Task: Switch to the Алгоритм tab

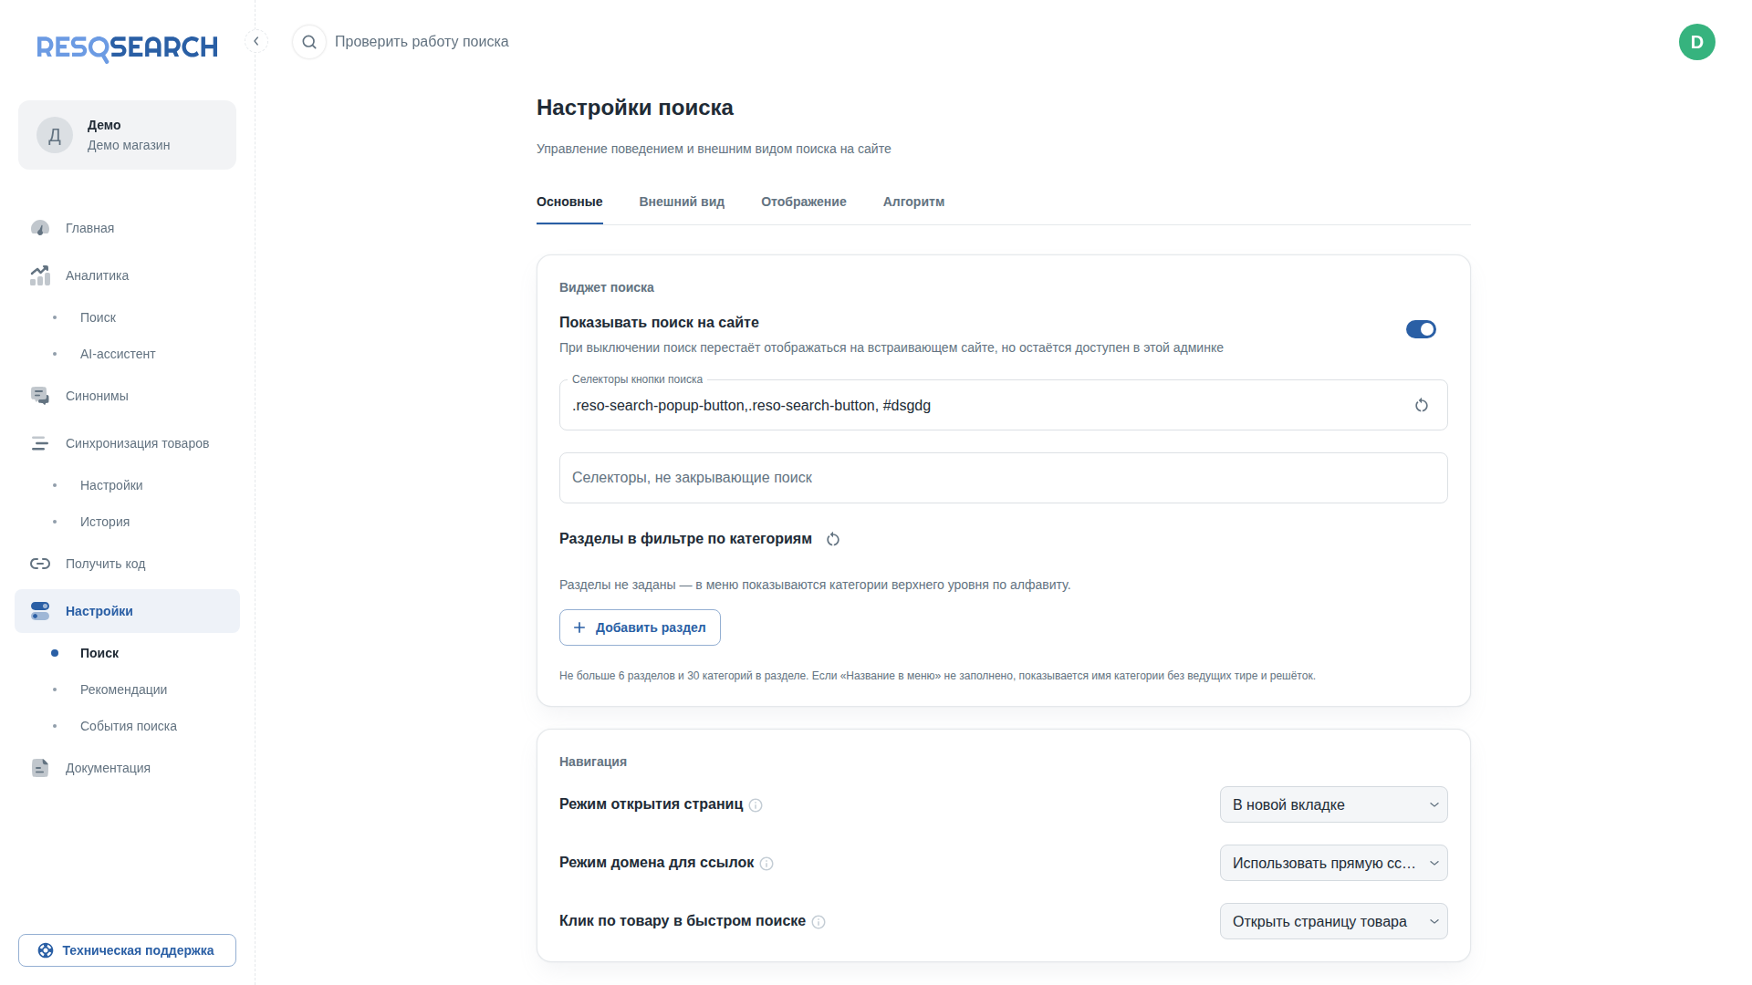Action: [x=913, y=202]
